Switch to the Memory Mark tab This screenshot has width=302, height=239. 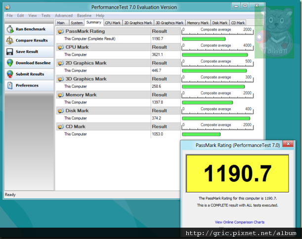pos(198,23)
